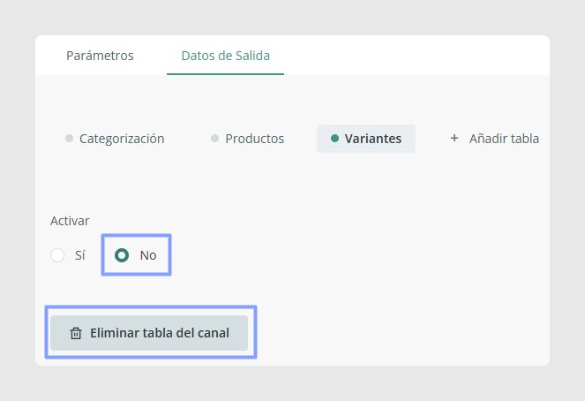Click the green underline beneath Datos de Salida
585x401 pixels.
pos(225,74)
